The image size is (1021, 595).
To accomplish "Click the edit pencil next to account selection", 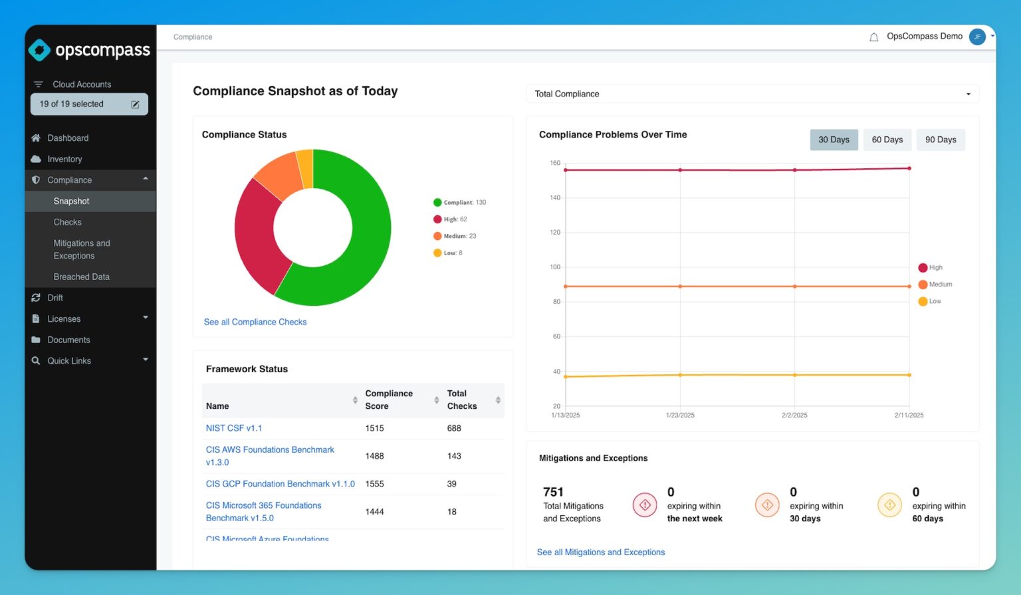I will coord(135,104).
